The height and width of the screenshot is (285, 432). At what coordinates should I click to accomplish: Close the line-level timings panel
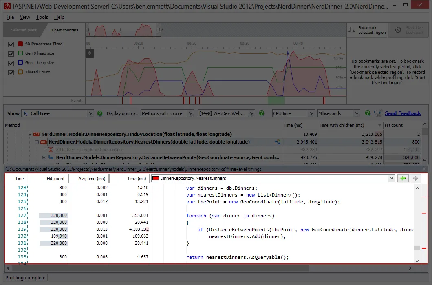(x=424, y=169)
